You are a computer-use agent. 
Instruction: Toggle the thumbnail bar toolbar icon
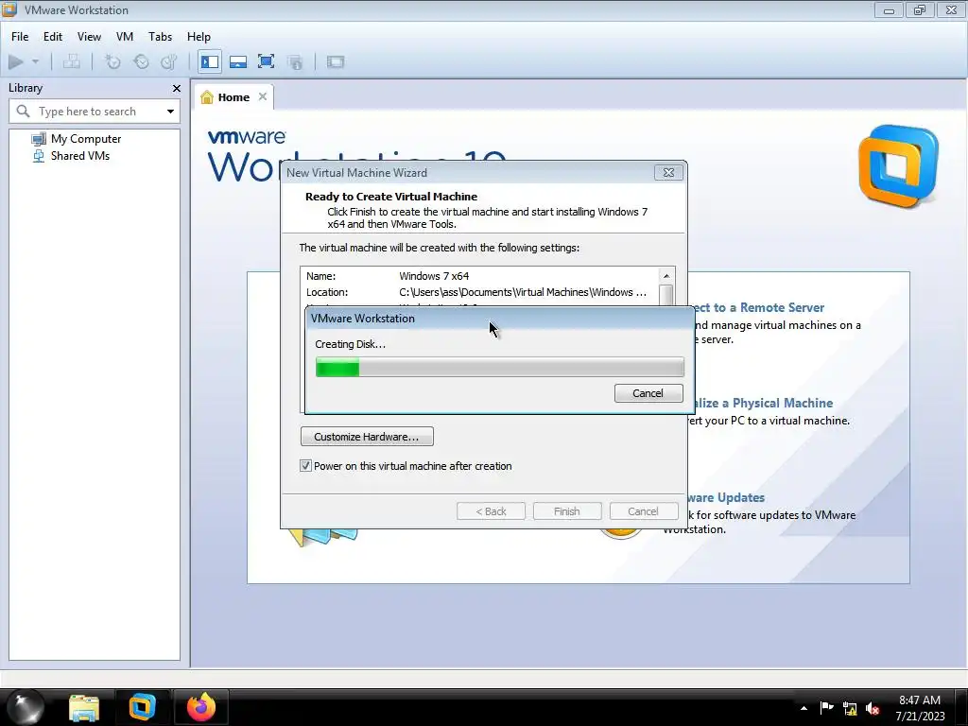(x=238, y=61)
